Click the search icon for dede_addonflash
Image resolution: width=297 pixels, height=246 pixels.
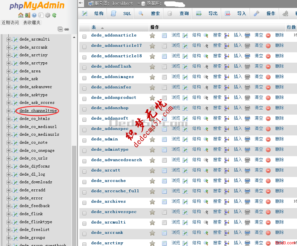point(206,66)
